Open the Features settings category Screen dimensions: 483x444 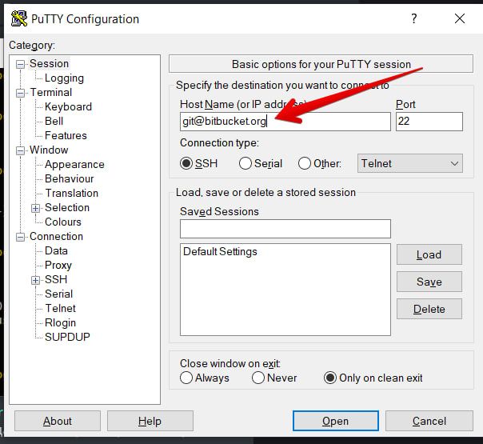click(x=66, y=135)
